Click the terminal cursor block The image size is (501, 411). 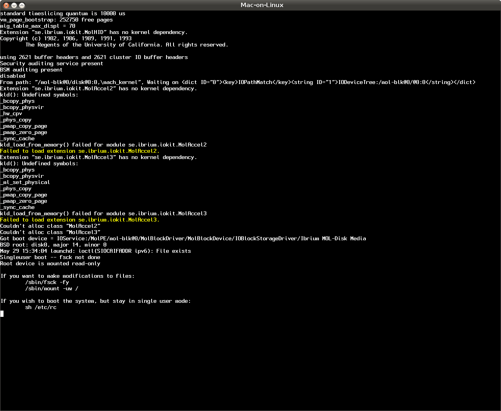point(2,314)
